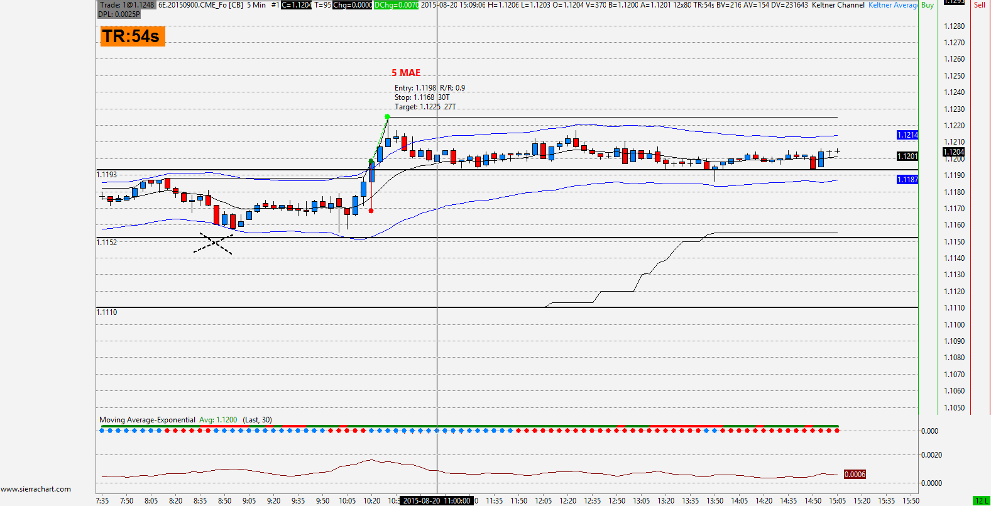Viewport: 991px width, 506px height.
Task: Click the dashed X cross drawing near 1.1152
Action: (214, 243)
